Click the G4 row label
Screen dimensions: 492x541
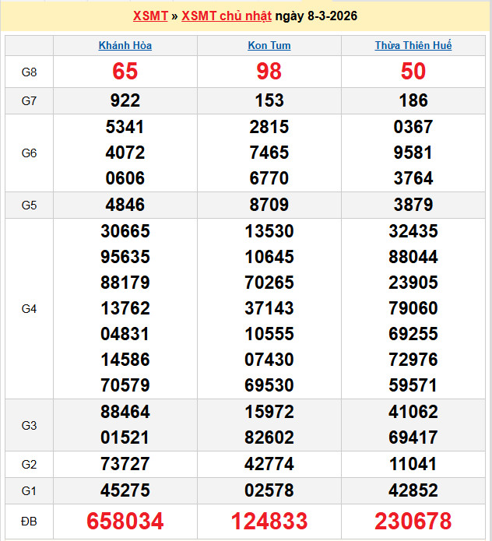click(x=29, y=308)
